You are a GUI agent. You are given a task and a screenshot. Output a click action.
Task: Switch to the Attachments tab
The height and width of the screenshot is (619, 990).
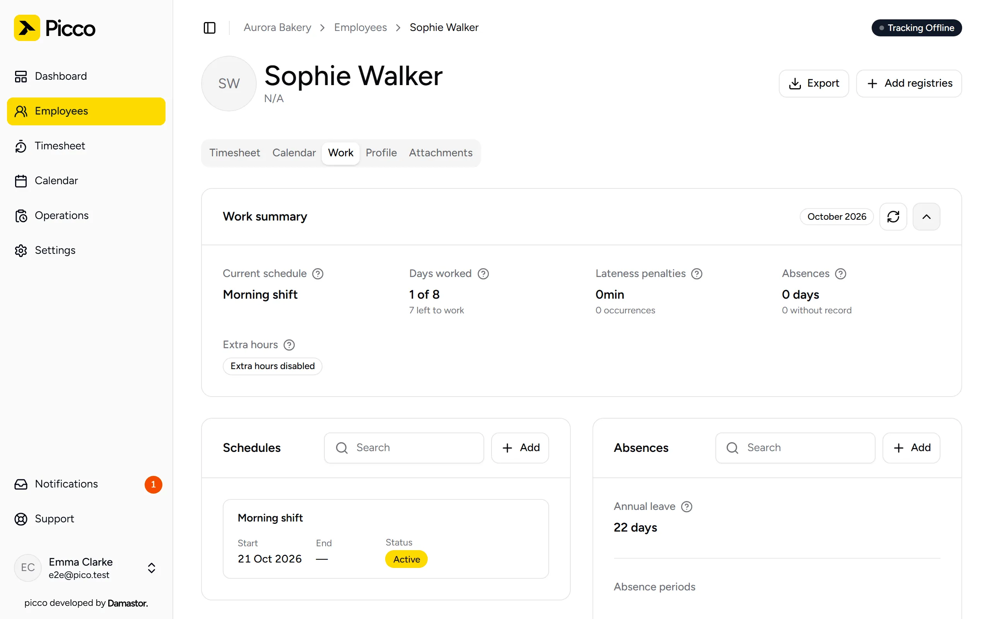click(440, 153)
